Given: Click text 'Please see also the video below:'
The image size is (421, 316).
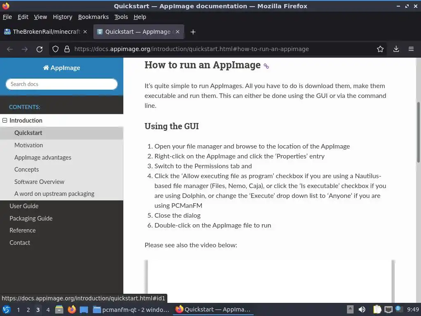Looking at the screenshot, I should tap(191, 245).
